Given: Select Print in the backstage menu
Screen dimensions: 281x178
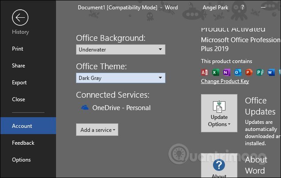Looking at the screenshot, I should (18, 49).
